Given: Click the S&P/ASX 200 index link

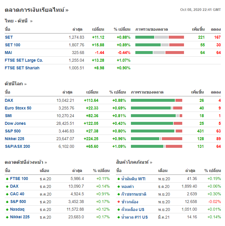Looking at the screenshot, I should (x=17, y=146).
